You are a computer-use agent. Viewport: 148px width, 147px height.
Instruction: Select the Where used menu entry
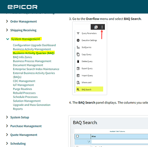[87, 83]
